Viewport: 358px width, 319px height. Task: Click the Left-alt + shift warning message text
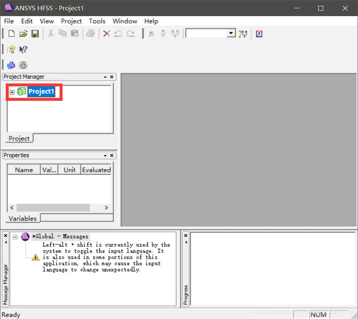pyautogui.click(x=106, y=257)
